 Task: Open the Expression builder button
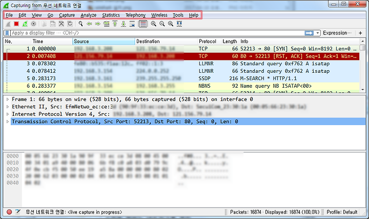click(x=337, y=33)
